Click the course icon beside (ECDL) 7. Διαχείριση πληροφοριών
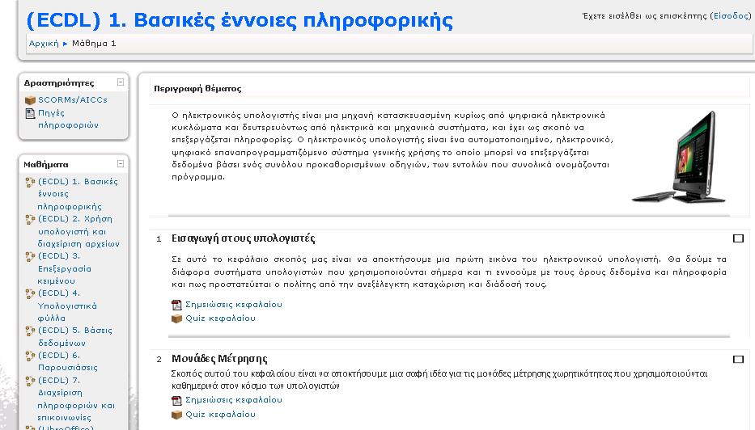This screenshot has width=755, height=430. 30,381
